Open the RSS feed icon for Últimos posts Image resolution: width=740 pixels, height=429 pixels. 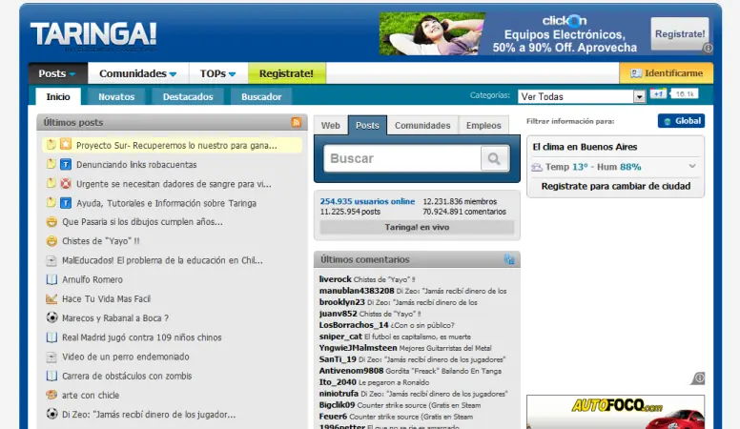(x=297, y=122)
